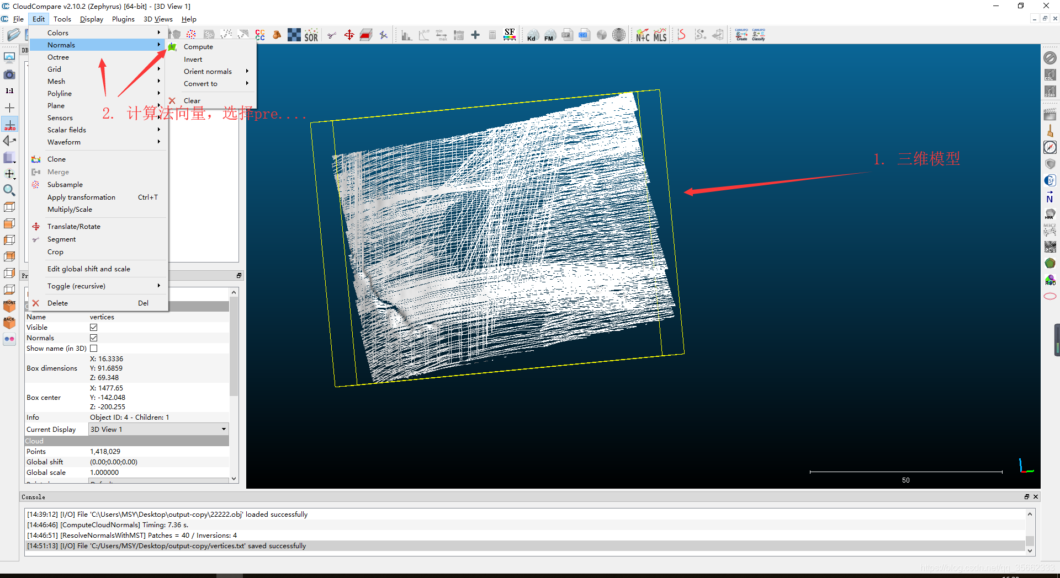Click the PCV plugin icon

point(1050,247)
